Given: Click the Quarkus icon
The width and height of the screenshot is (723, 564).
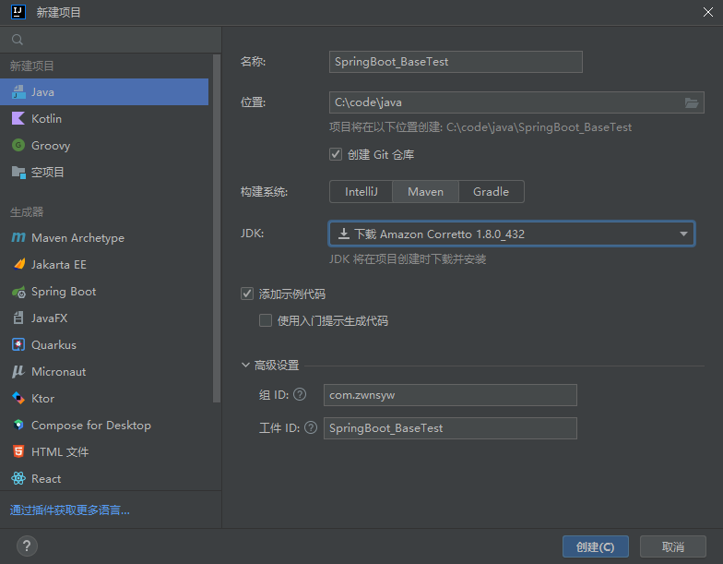Looking at the screenshot, I should (x=18, y=345).
